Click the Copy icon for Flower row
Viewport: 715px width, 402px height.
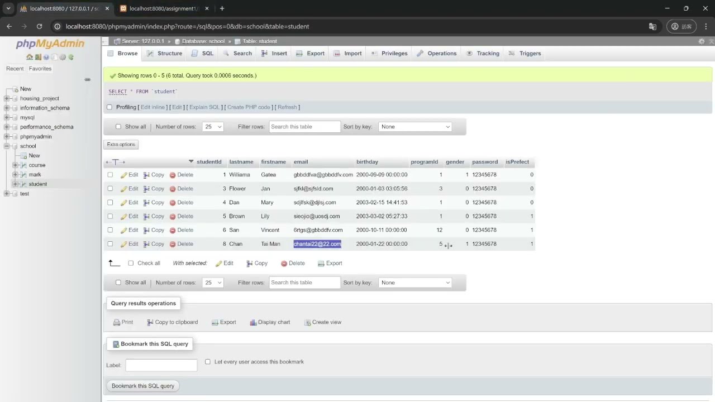point(146,189)
